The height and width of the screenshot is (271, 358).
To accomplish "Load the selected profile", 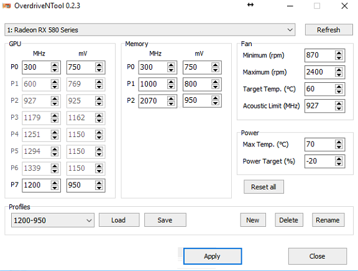I will 119,220.
